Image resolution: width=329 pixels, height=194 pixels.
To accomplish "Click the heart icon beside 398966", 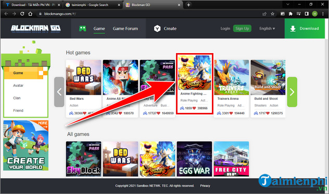I will [194, 108].
